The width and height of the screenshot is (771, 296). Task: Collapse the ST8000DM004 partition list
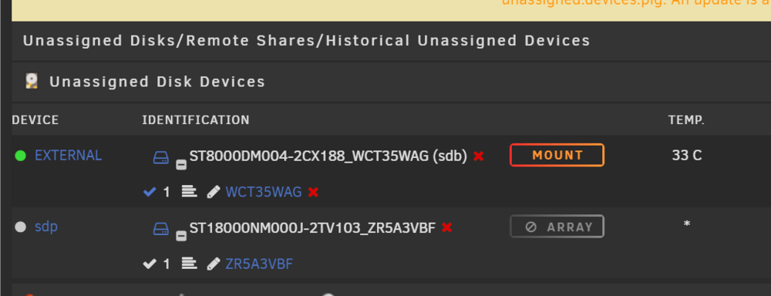coord(181,165)
